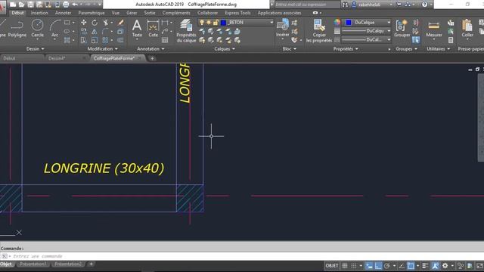Select the Polyligne drawing tool

(17, 28)
